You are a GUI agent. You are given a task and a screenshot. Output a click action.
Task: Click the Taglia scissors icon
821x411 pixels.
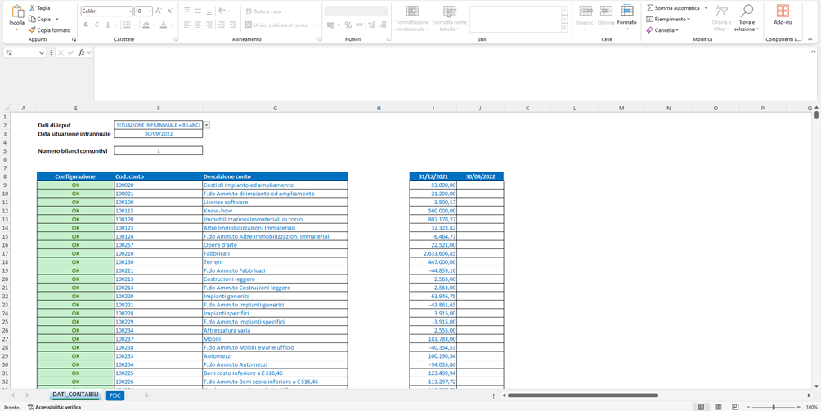[x=33, y=8]
